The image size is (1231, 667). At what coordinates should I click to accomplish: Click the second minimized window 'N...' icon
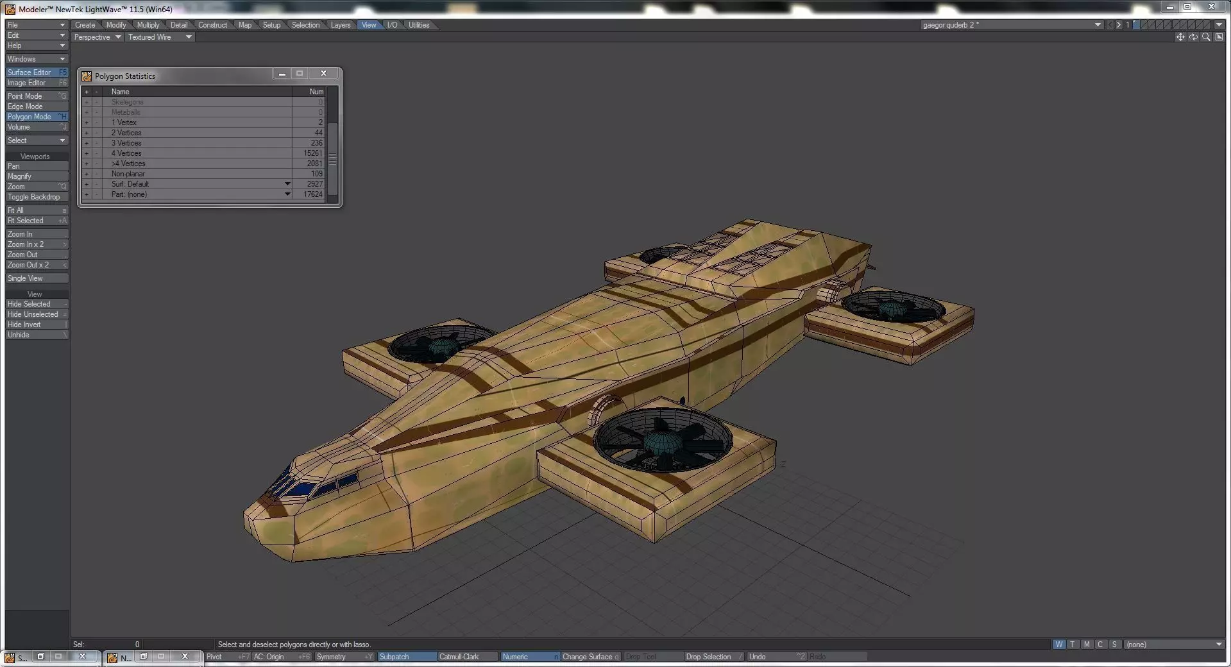click(112, 657)
